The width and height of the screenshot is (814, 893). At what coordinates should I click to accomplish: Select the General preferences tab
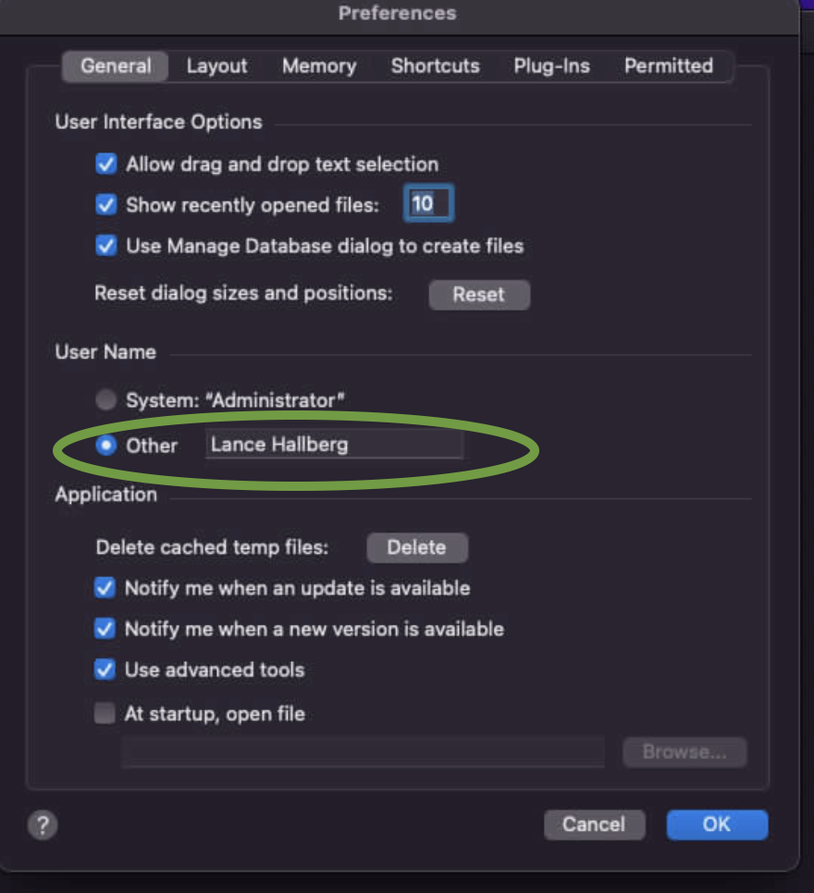click(114, 66)
